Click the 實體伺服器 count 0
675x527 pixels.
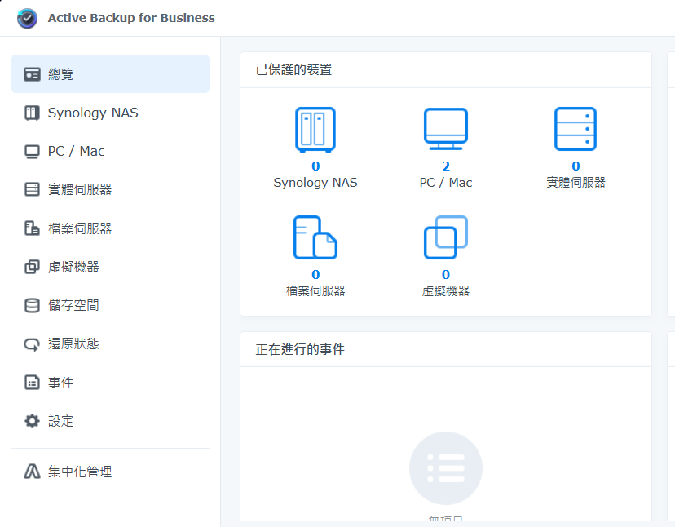(576, 166)
